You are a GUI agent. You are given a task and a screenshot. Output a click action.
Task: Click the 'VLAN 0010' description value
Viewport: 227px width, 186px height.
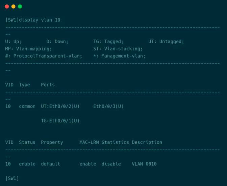(x=144, y=164)
